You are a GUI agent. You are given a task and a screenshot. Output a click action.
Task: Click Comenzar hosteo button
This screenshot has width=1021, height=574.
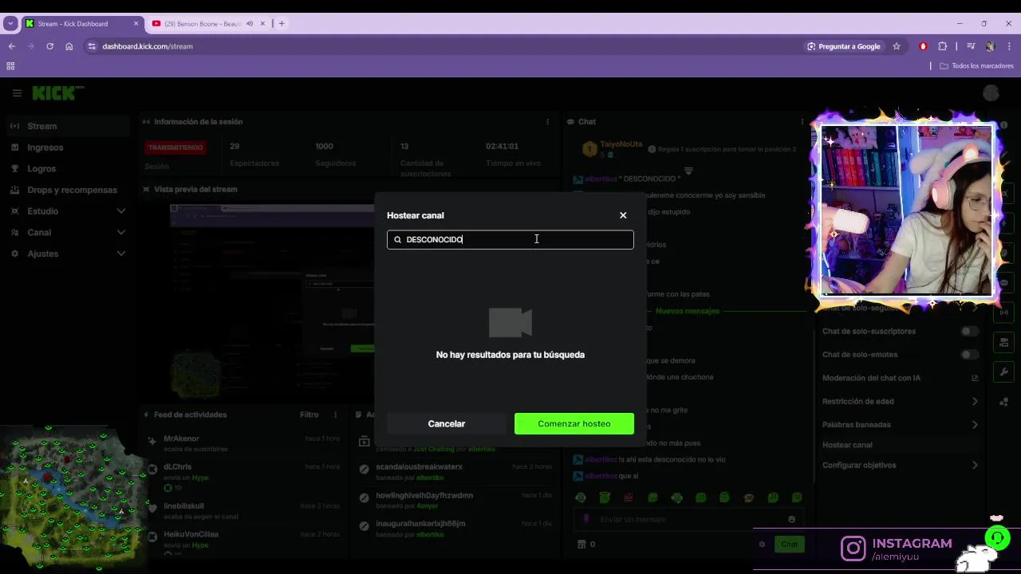pyautogui.click(x=574, y=423)
